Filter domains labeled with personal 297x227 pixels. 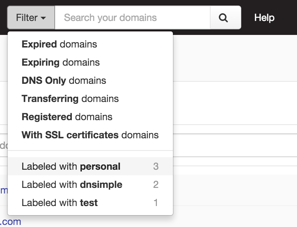[x=71, y=167]
